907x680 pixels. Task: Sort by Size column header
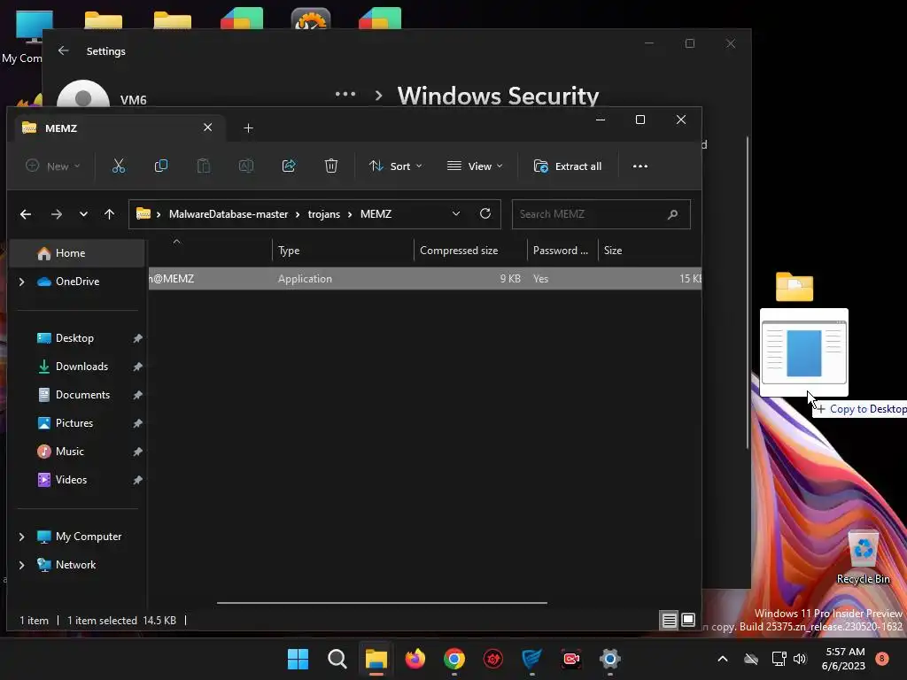[649, 251]
